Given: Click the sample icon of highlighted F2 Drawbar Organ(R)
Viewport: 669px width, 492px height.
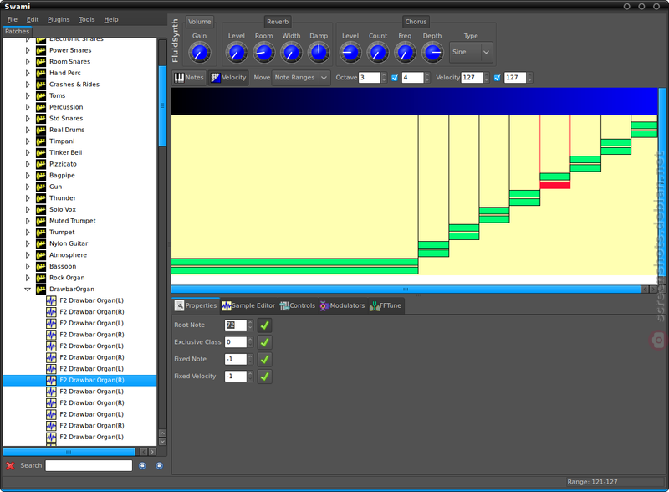Looking at the screenshot, I should (51, 380).
